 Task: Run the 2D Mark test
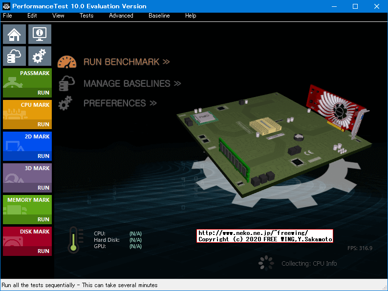tap(27, 156)
